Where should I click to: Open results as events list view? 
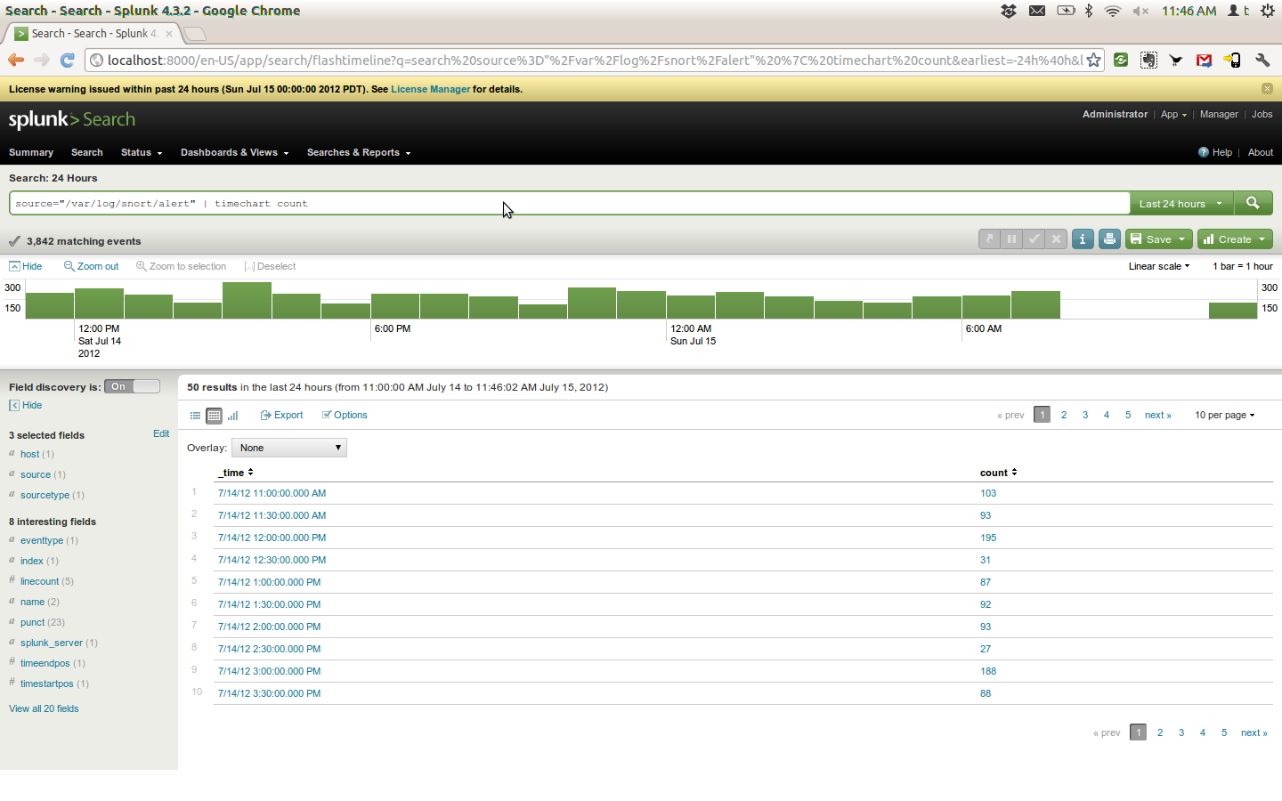195,415
